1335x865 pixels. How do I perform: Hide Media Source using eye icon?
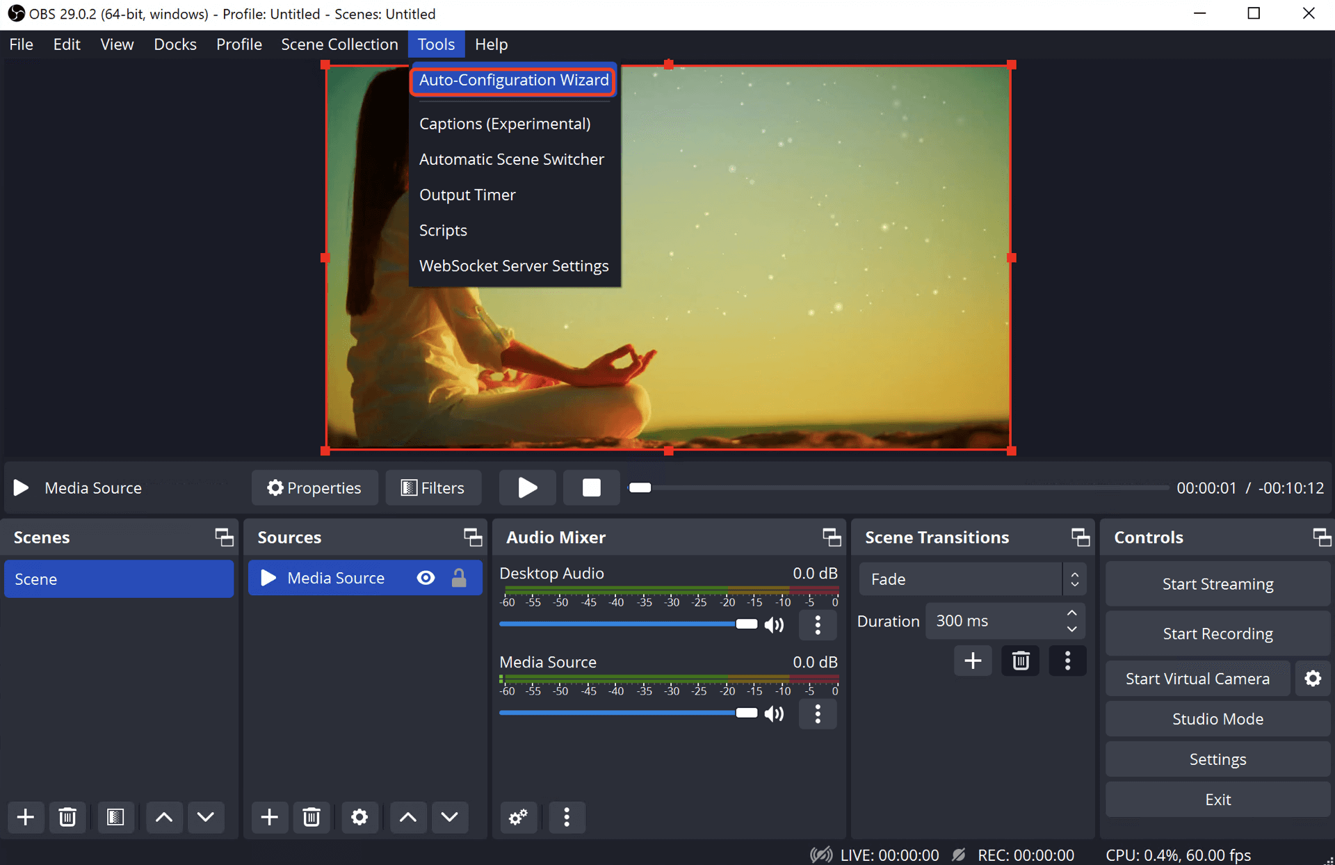(426, 578)
